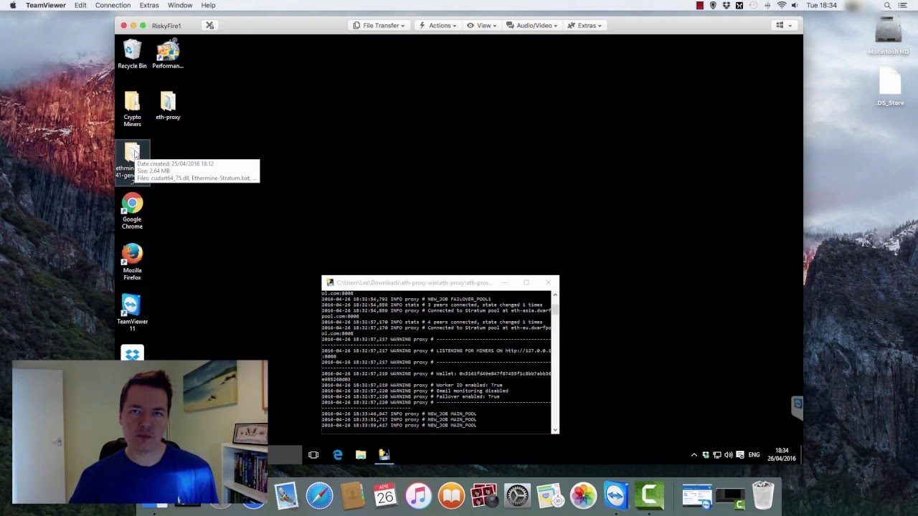Open Notification Center in menu bar
The image size is (918, 516).
point(903,5)
